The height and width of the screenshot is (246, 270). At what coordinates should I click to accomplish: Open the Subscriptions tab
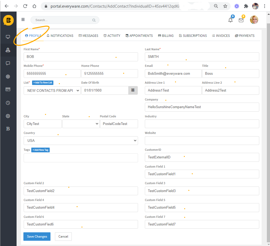[x=193, y=36]
